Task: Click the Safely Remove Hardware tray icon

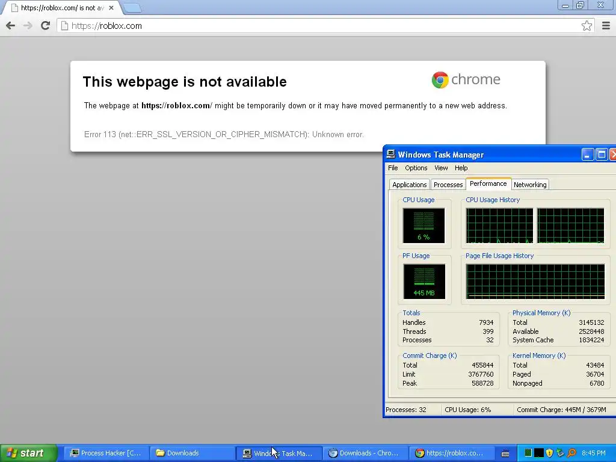Action: click(x=560, y=453)
